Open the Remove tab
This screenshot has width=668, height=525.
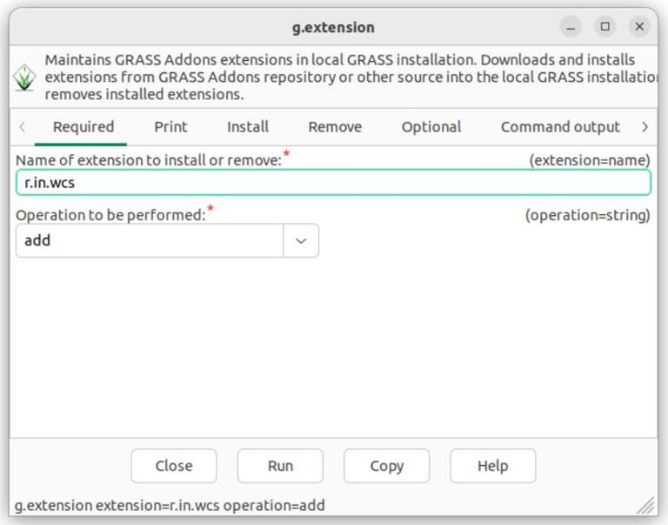[x=335, y=126]
